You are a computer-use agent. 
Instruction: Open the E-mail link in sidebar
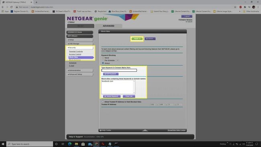(x=71, y=66)
